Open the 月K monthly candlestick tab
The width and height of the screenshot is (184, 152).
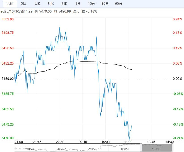(64, 4)
